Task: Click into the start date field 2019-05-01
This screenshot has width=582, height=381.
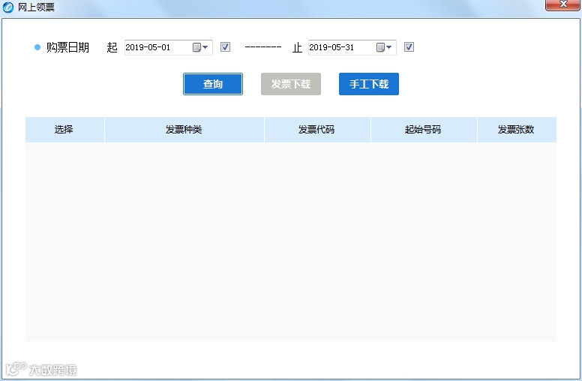Action: [x=169, y=47]
